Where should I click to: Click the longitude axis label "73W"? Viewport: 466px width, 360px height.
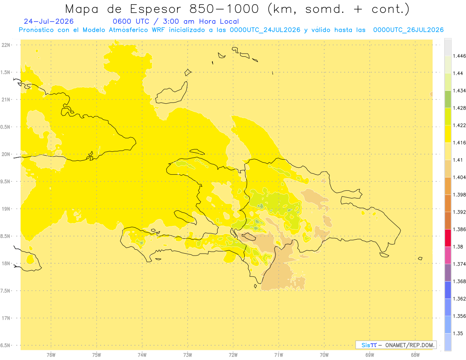point(188,355)
